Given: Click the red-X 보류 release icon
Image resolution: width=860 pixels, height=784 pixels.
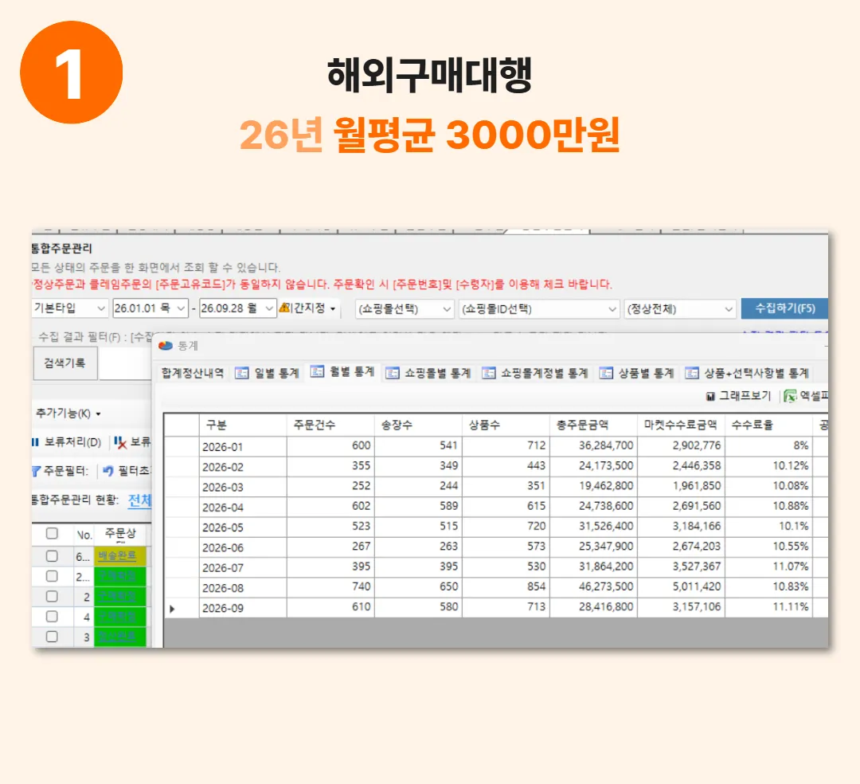Looking at the screenshot, I should click(x=120, y=442).
